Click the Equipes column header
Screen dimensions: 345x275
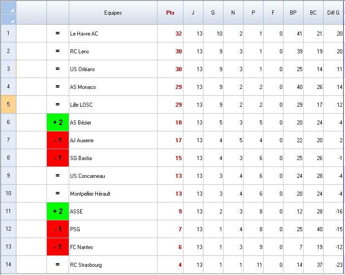[x=113, y=13]
